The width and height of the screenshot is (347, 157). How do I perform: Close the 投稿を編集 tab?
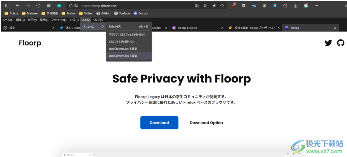tap(278, 28)
